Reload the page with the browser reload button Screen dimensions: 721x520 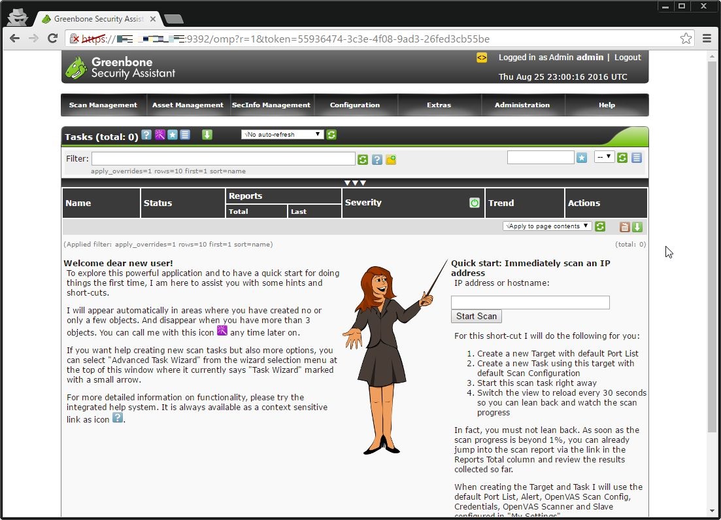[x=52, y=39]
